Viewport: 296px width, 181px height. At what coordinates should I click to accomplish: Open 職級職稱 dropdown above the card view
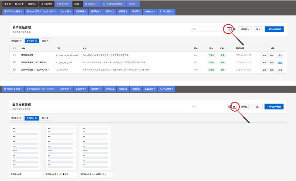pos(96,89)
